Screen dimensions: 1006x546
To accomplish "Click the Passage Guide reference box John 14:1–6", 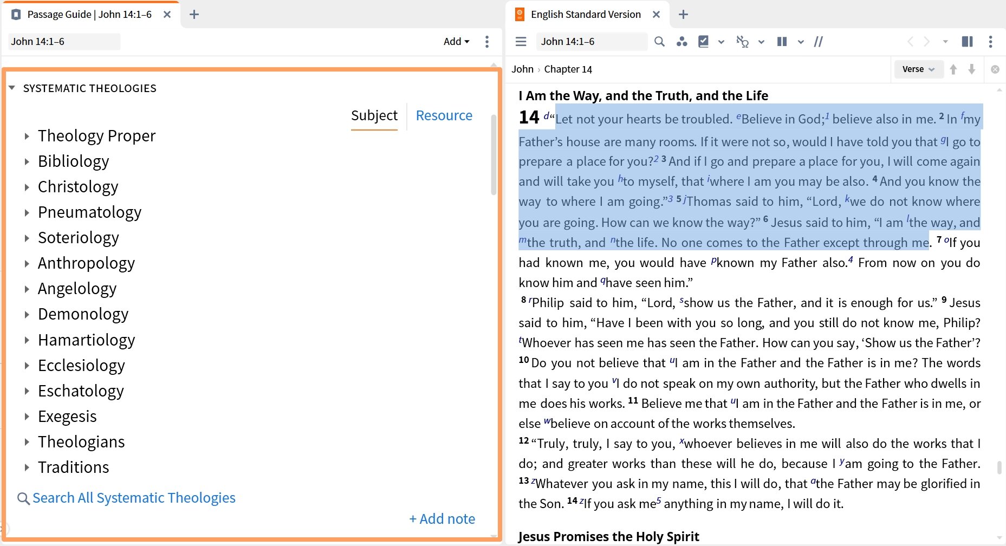I will (x=64, y=42).
